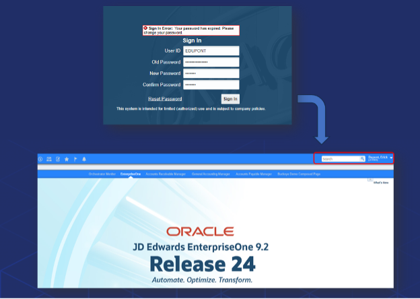Click in the EnterpriseOne search field
The image size is (420, 299).
click(341, 159)
